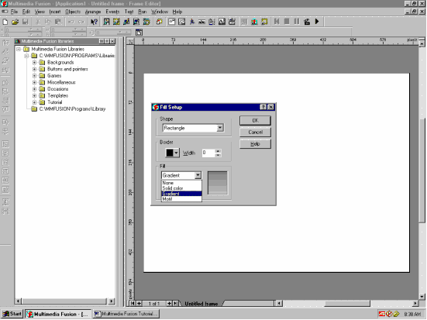Click the film clapper object icon
This screenshot has height=320, width=427.
pyautogui.click(x=232, y=22)
